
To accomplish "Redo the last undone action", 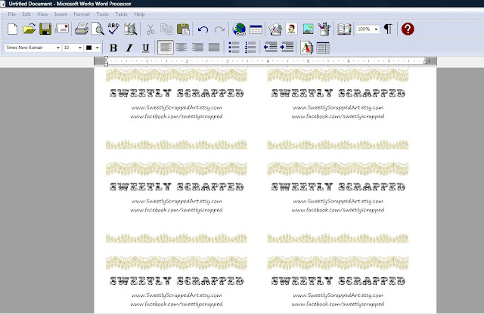I will pyautogui.click(x=219, y=29).
